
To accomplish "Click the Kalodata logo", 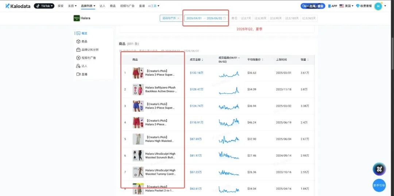I will [18, 6].
